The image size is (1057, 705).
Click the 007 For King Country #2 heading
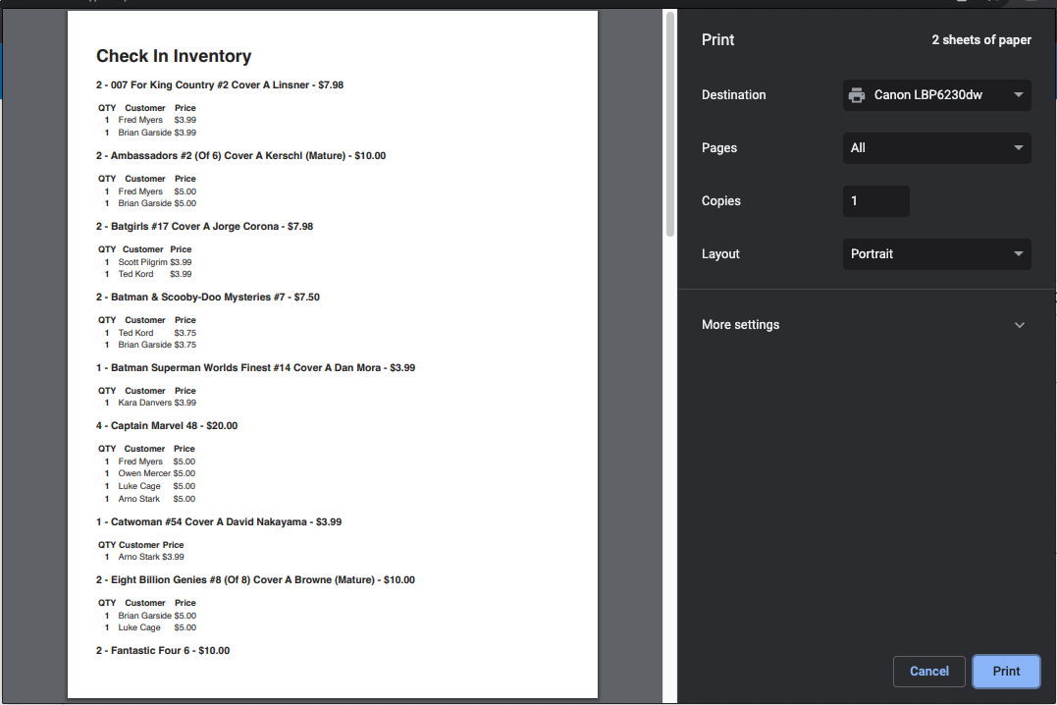220,85
